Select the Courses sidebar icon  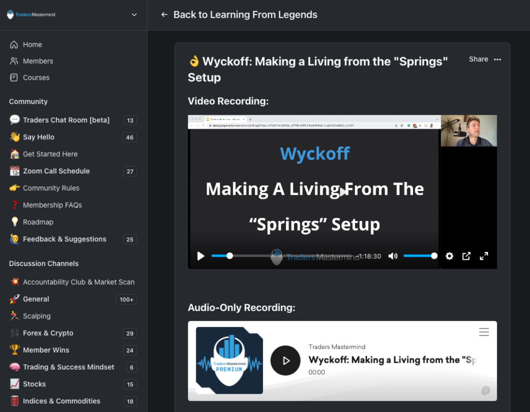coord(14,78)
